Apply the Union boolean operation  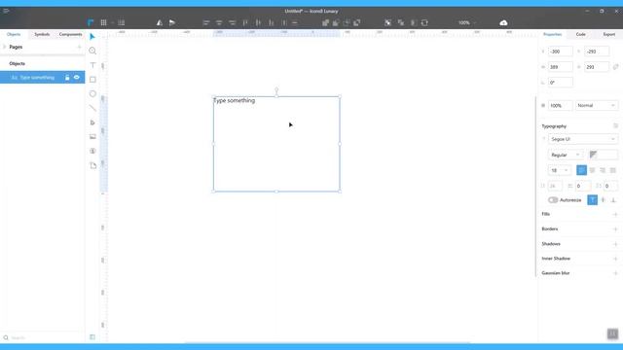(x=325, y=22)
